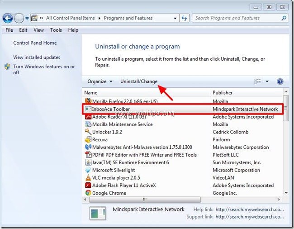This screenshot has height=229, width=294.
Task: Go to Control Panel Home
Action: pos(35,43)
